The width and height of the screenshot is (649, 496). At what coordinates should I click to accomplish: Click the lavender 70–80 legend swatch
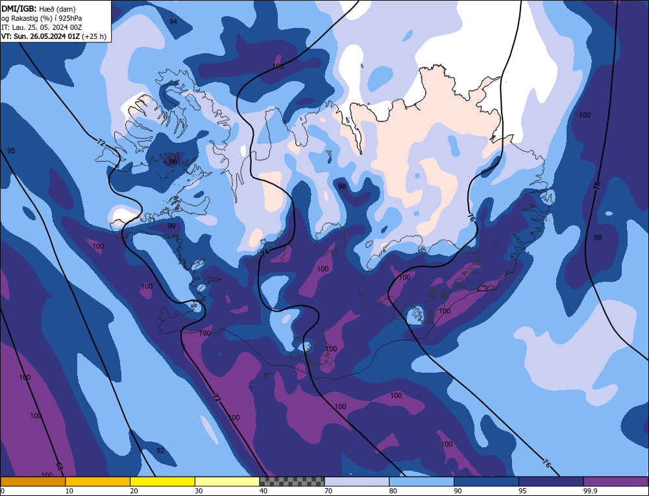click(357, 482)
